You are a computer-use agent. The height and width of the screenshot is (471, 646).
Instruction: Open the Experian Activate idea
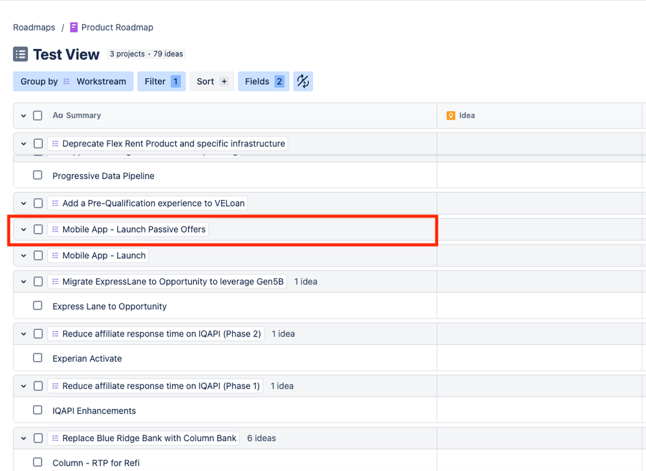point(87,358)
